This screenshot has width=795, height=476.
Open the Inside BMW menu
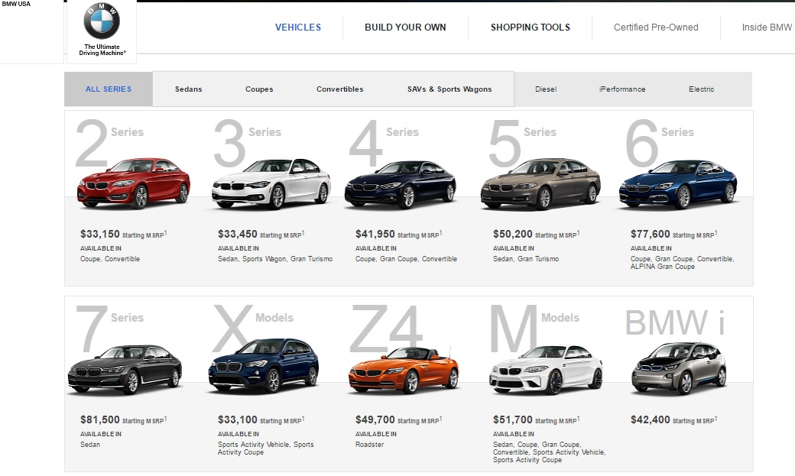tap(767, 28)
